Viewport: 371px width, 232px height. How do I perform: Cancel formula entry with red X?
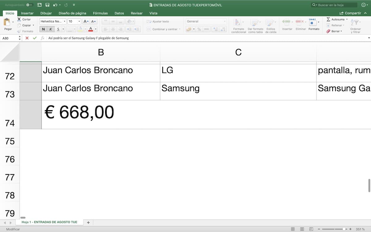click(27, 38)
